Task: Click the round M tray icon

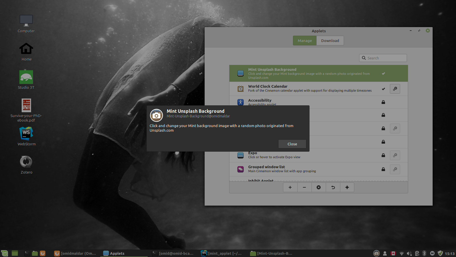Action: [x=432, y=253]
